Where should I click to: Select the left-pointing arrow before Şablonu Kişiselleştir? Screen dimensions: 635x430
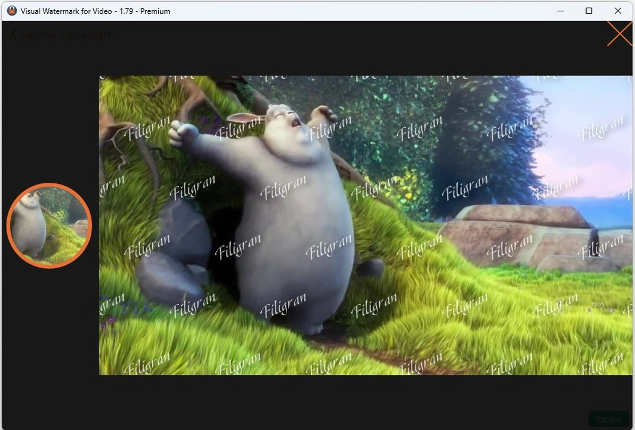[13, 35]
